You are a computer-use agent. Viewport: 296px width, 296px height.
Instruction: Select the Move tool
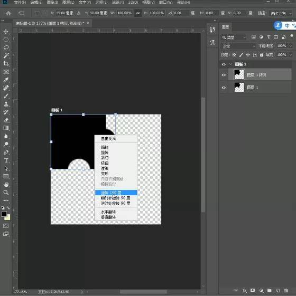coord(6,32)
